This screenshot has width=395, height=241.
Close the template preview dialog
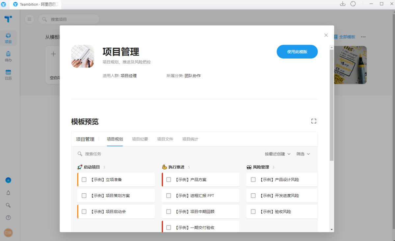click(326, 35)
